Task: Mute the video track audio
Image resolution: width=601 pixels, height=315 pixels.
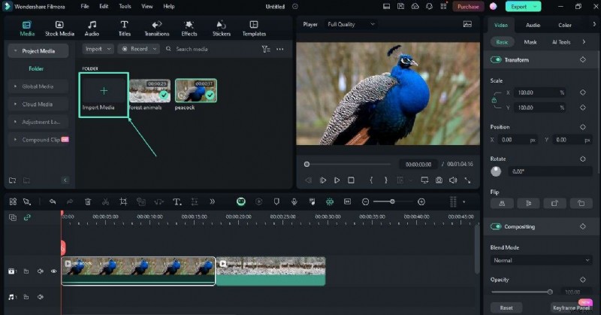Action: point(41,271)
